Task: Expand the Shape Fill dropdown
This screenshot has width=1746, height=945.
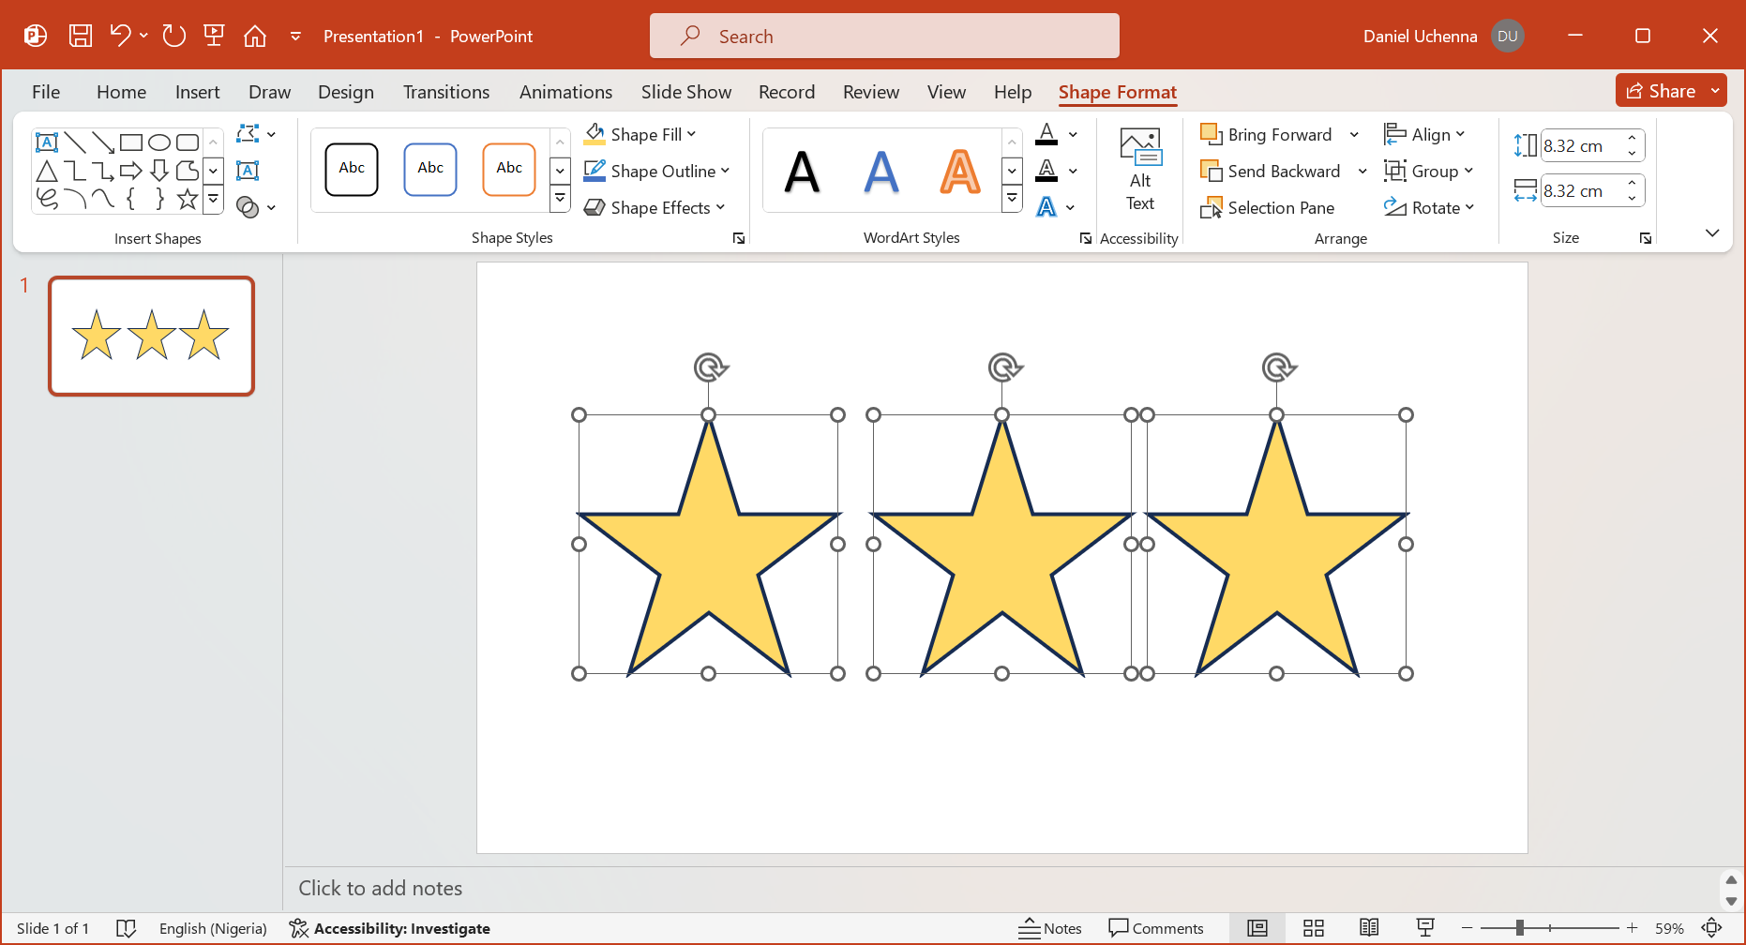Action: 692,134
